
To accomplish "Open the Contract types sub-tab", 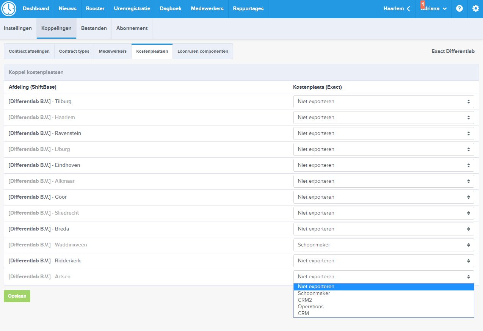I will point(74,51).
